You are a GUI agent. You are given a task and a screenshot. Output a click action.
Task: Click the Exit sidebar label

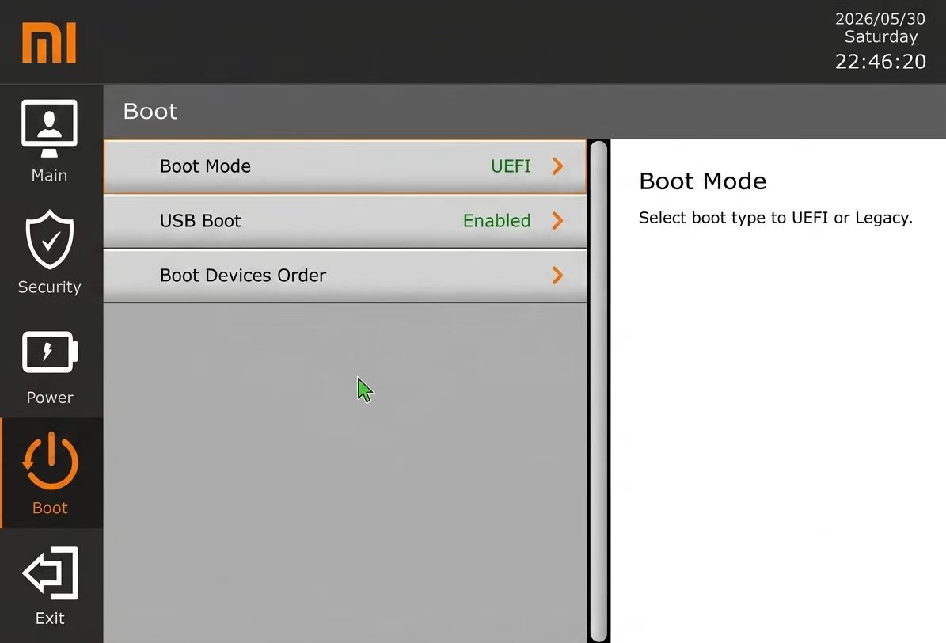[50, 618]
